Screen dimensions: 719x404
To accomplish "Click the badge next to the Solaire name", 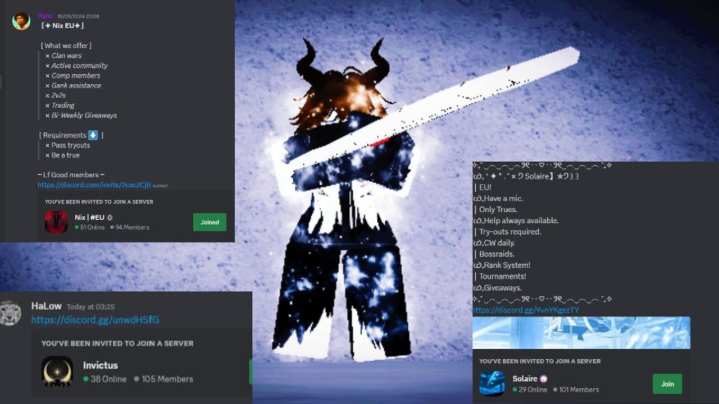I will pyautogui.click(x=543, y=379).
